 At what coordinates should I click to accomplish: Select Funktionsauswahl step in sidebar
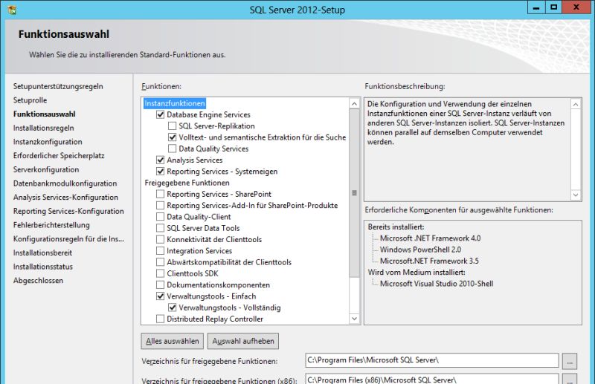pyautogui.click(x=45, y=114)
